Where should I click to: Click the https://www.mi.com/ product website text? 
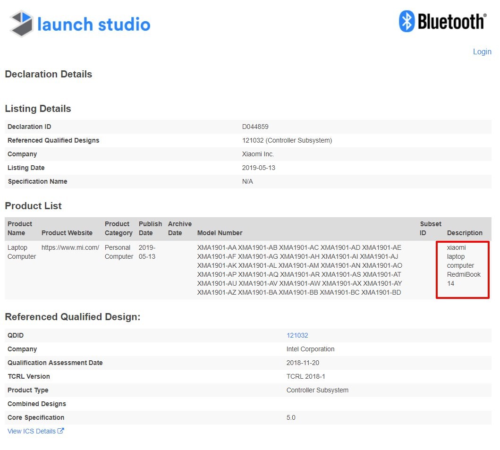click(70, 247)
